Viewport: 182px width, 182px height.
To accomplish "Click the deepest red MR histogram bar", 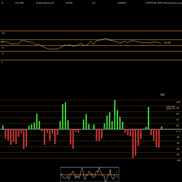I will [x=133, y=143].
